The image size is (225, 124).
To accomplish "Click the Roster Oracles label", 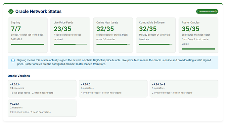I will pos(191,22).
